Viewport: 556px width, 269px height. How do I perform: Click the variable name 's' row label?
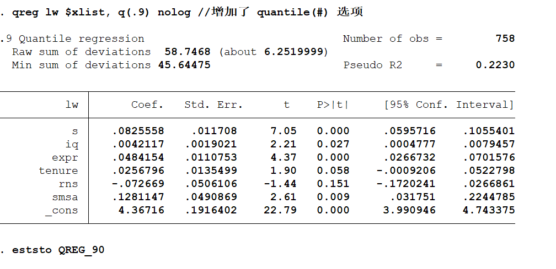[75, 131]
